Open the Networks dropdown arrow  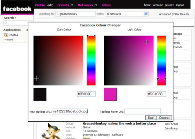point(96,5)
